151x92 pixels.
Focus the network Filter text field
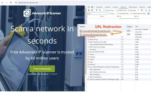coord(97,14)
